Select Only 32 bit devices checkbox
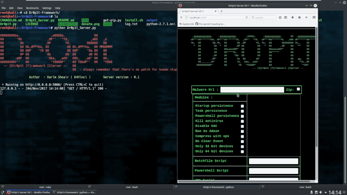The image size is (347, 195). [242, 146]
